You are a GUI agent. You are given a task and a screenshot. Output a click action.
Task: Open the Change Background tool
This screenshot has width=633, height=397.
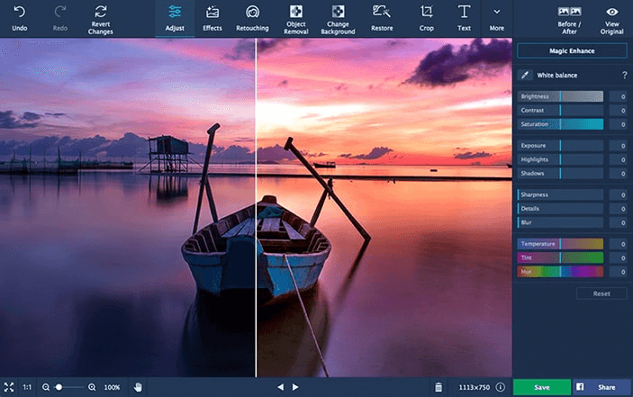click(x=338, y=18)
